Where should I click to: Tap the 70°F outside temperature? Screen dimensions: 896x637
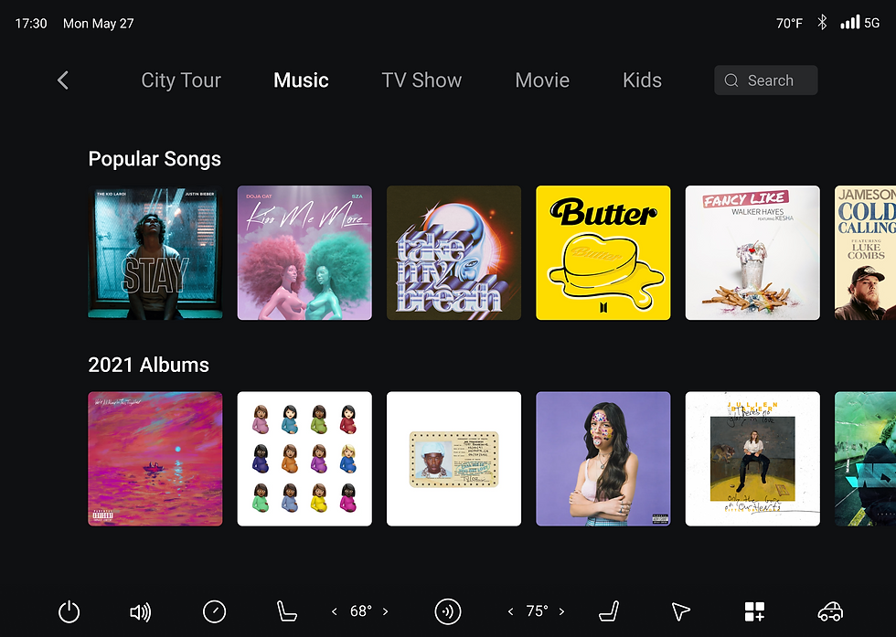789,24
